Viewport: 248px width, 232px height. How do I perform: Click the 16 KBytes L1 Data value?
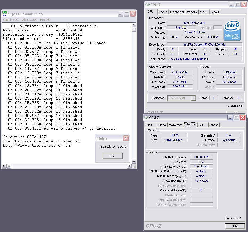229,72
